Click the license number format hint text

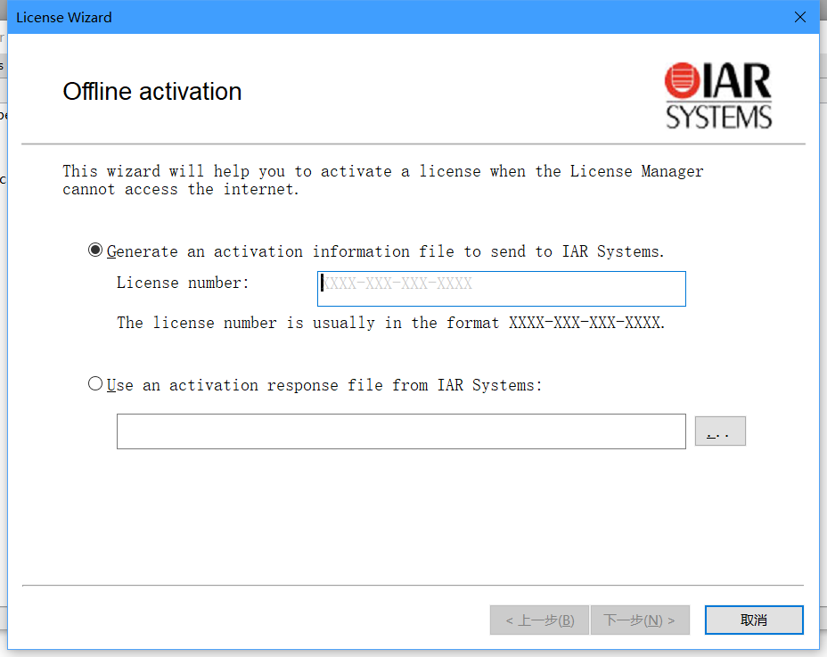click(x=391, y=323)
